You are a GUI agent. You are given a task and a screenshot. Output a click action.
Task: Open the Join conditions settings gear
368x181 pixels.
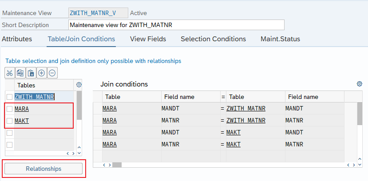coord(360,84)
